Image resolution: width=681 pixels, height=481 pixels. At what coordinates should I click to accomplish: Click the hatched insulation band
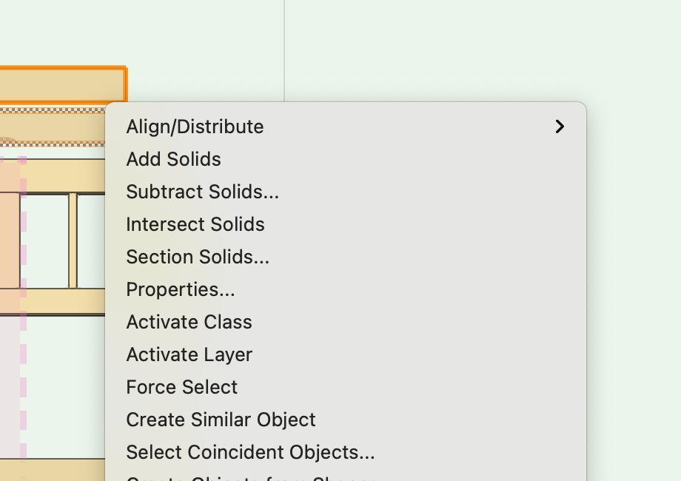[52, 113]
